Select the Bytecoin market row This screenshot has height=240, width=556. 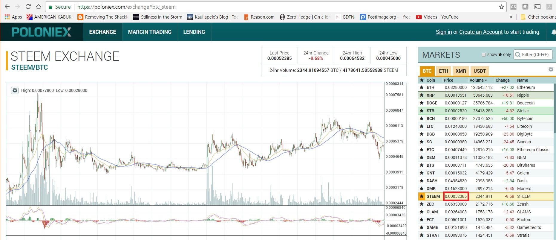click(x=486, y=119)
